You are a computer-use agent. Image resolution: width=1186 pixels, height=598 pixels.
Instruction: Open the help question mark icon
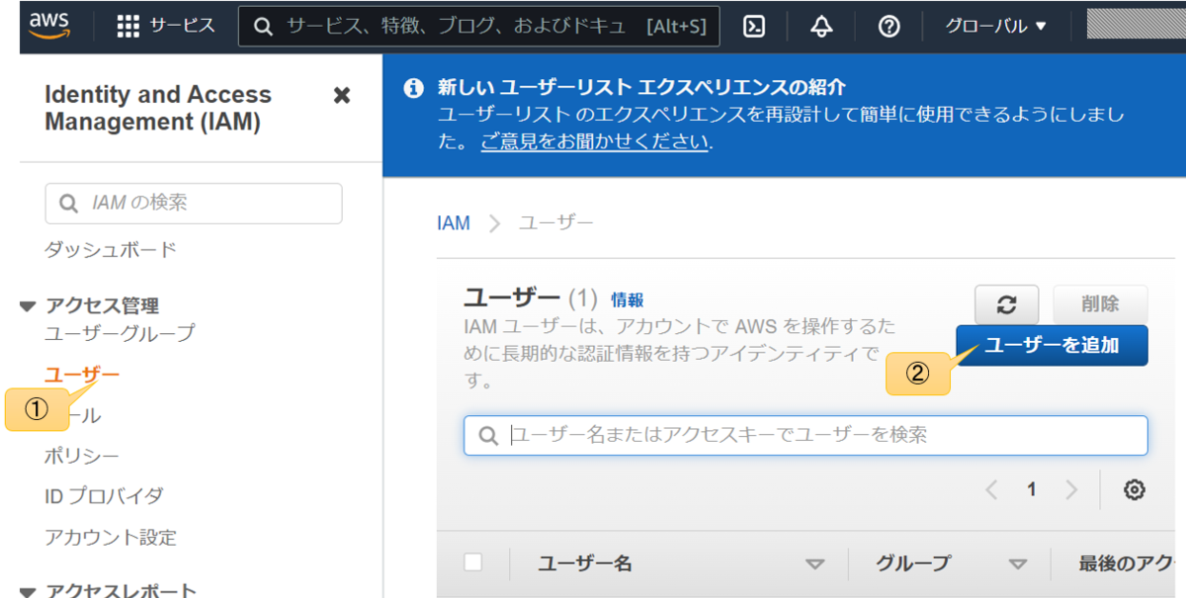tap(889, 27)
